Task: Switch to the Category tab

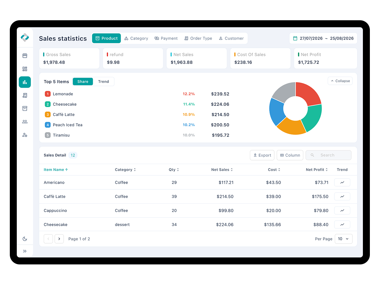Action: click(x=136, y=38)
